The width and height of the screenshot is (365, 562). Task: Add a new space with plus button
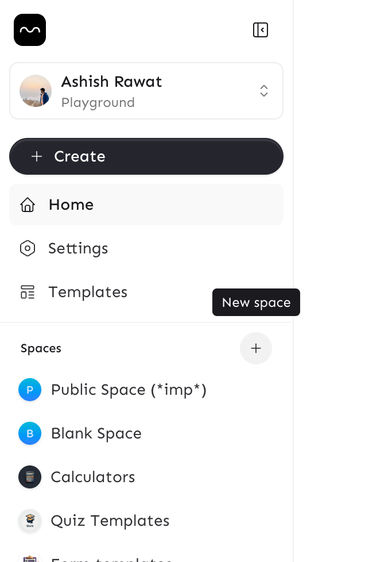256,348
